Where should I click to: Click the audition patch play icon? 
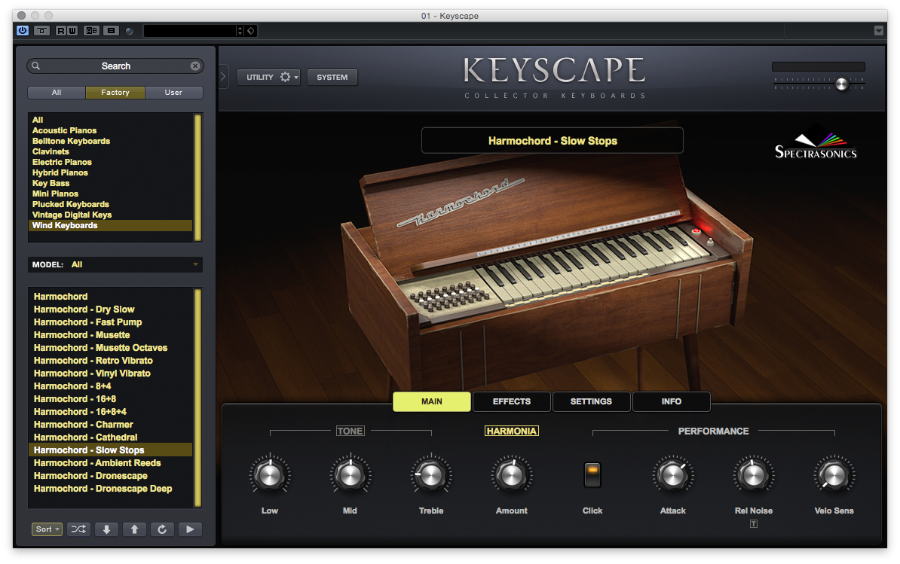190,529
